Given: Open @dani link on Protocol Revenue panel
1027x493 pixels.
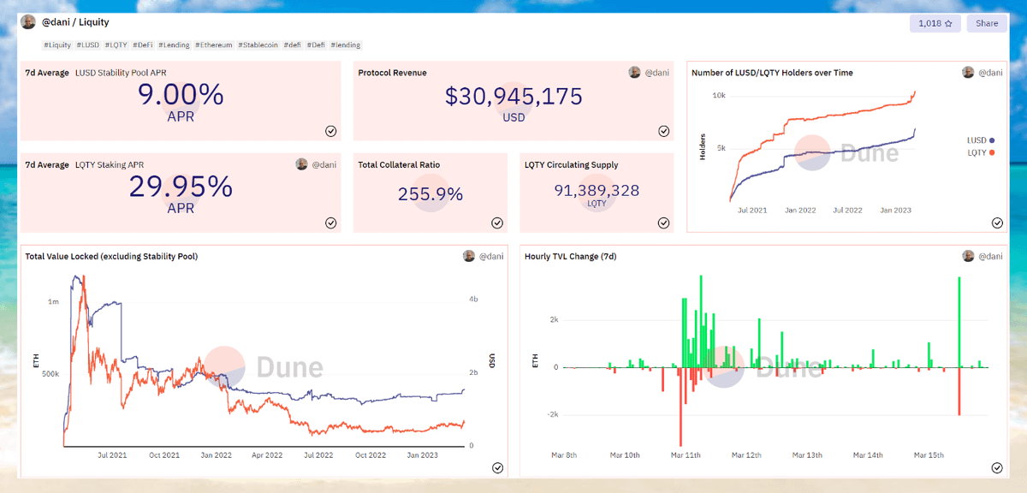Looking at the screenshot, I should [x=656, y=73].
